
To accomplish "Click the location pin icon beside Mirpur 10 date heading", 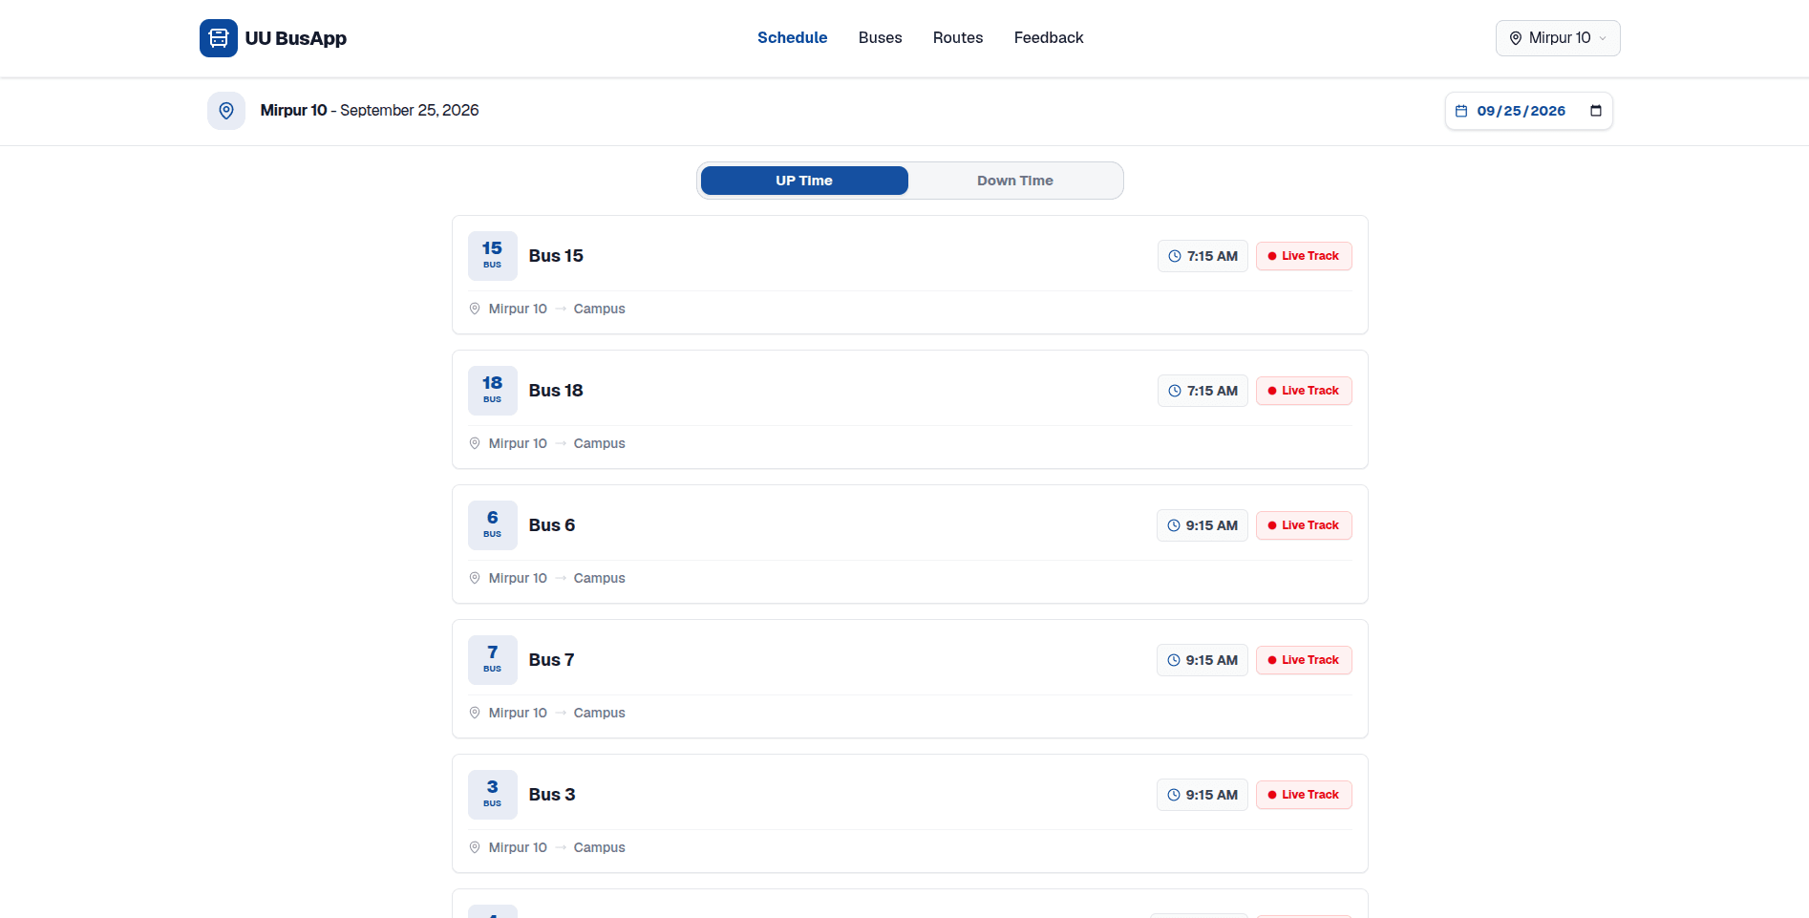I will click(x=226, y=111).
